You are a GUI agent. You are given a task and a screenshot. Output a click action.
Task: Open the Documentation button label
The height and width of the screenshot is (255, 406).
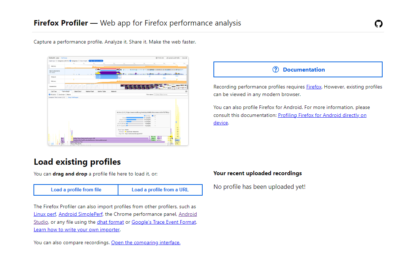click(304, 70)
